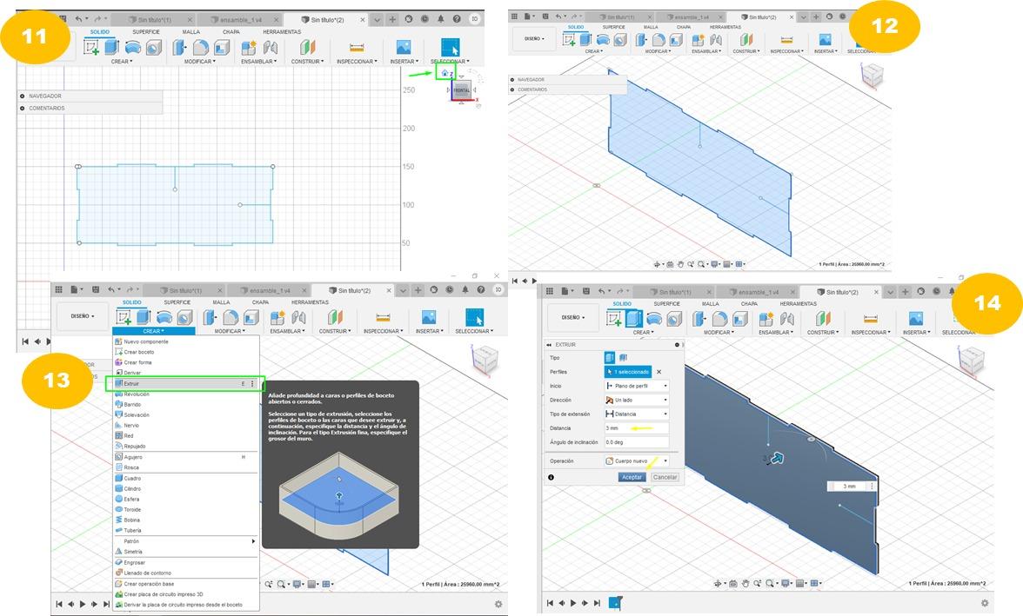Switch to CHAPA tab in step 14 window
Image resolution: width=1023 pixels, height=616 pixels.
pyautogui.click(x=749, y=304)
